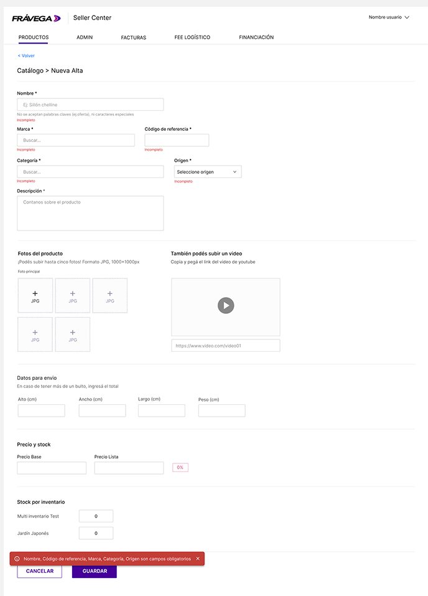This screenshot has height=596, width=428.
Task: Click the CANCELAR button
Action: [x=39, y=571]
